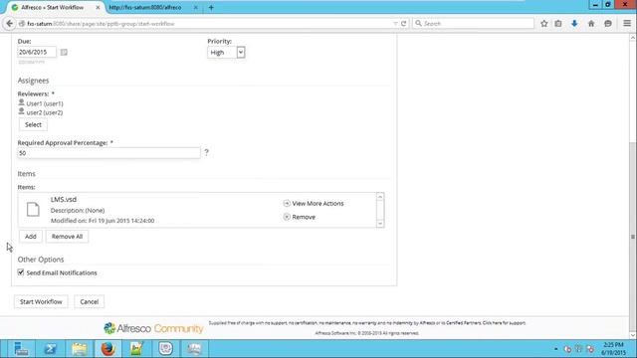Click the LMS.vsd document file icon
Screen dimensions: 637x358
tap(33, 210)
